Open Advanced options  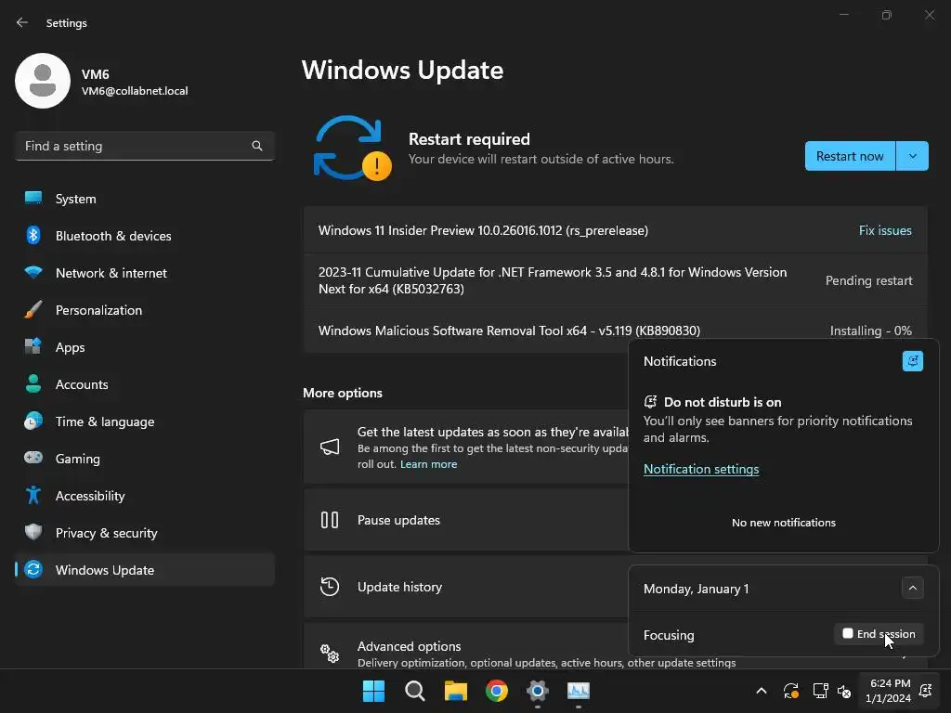(x=466, y=646)
